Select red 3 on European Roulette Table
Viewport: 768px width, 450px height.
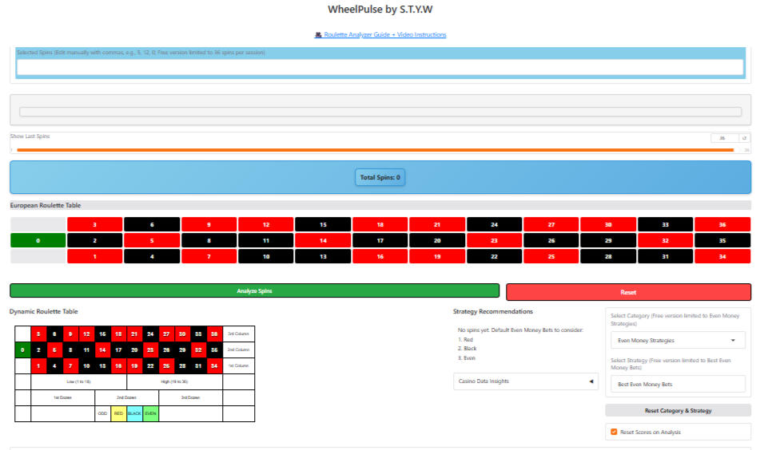pos(95,224)
